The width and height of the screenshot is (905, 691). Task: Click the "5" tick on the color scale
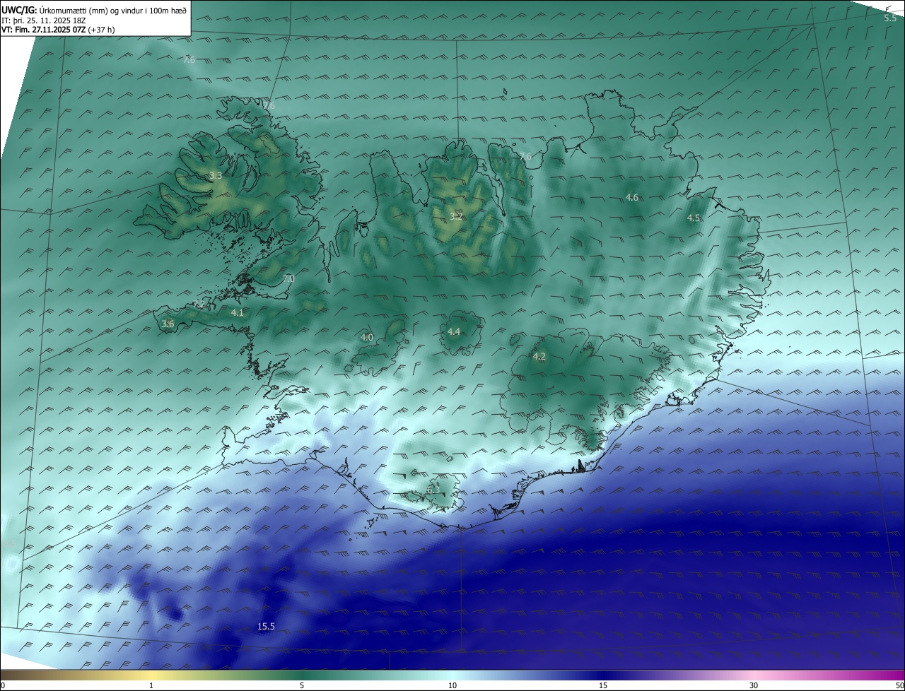(302, 685)
